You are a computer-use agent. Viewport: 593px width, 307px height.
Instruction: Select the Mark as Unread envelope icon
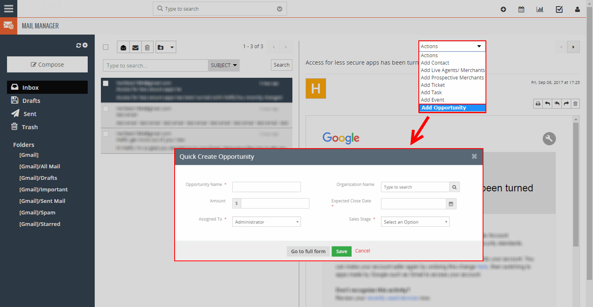(135, 47)
